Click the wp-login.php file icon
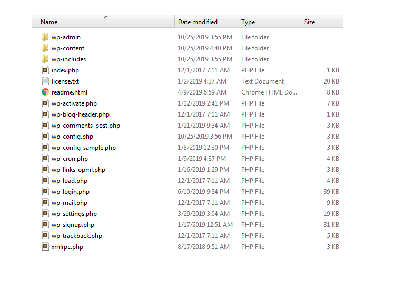 (x=45, y=192)
